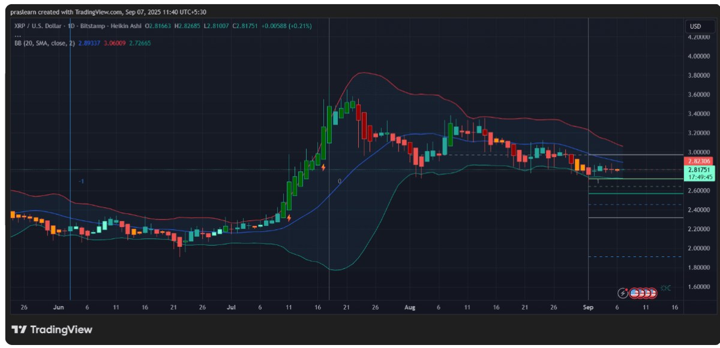Image resolution: width=720 pixels, height=348 pixels.
Task: Click the TradingView logo
Action: [52, 329]
